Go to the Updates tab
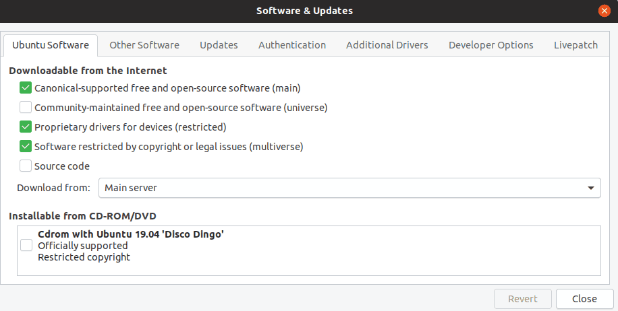 (219, 45)
